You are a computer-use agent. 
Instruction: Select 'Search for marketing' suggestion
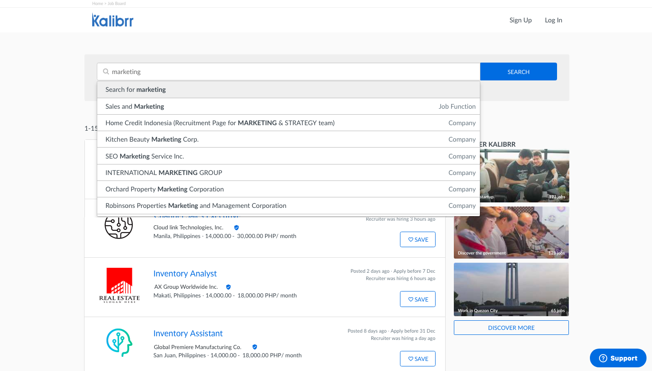pos(288,90)
